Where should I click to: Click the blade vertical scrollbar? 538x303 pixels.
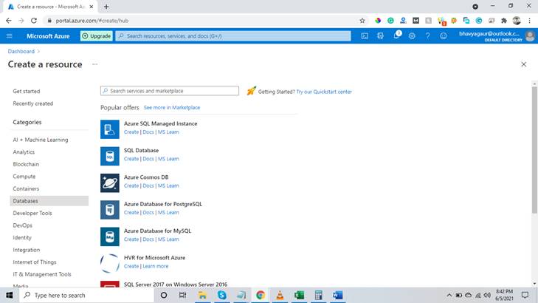534,150
